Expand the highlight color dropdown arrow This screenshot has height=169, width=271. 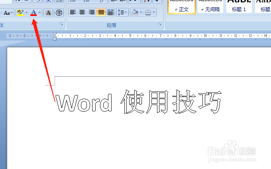(x=26, y=13)
